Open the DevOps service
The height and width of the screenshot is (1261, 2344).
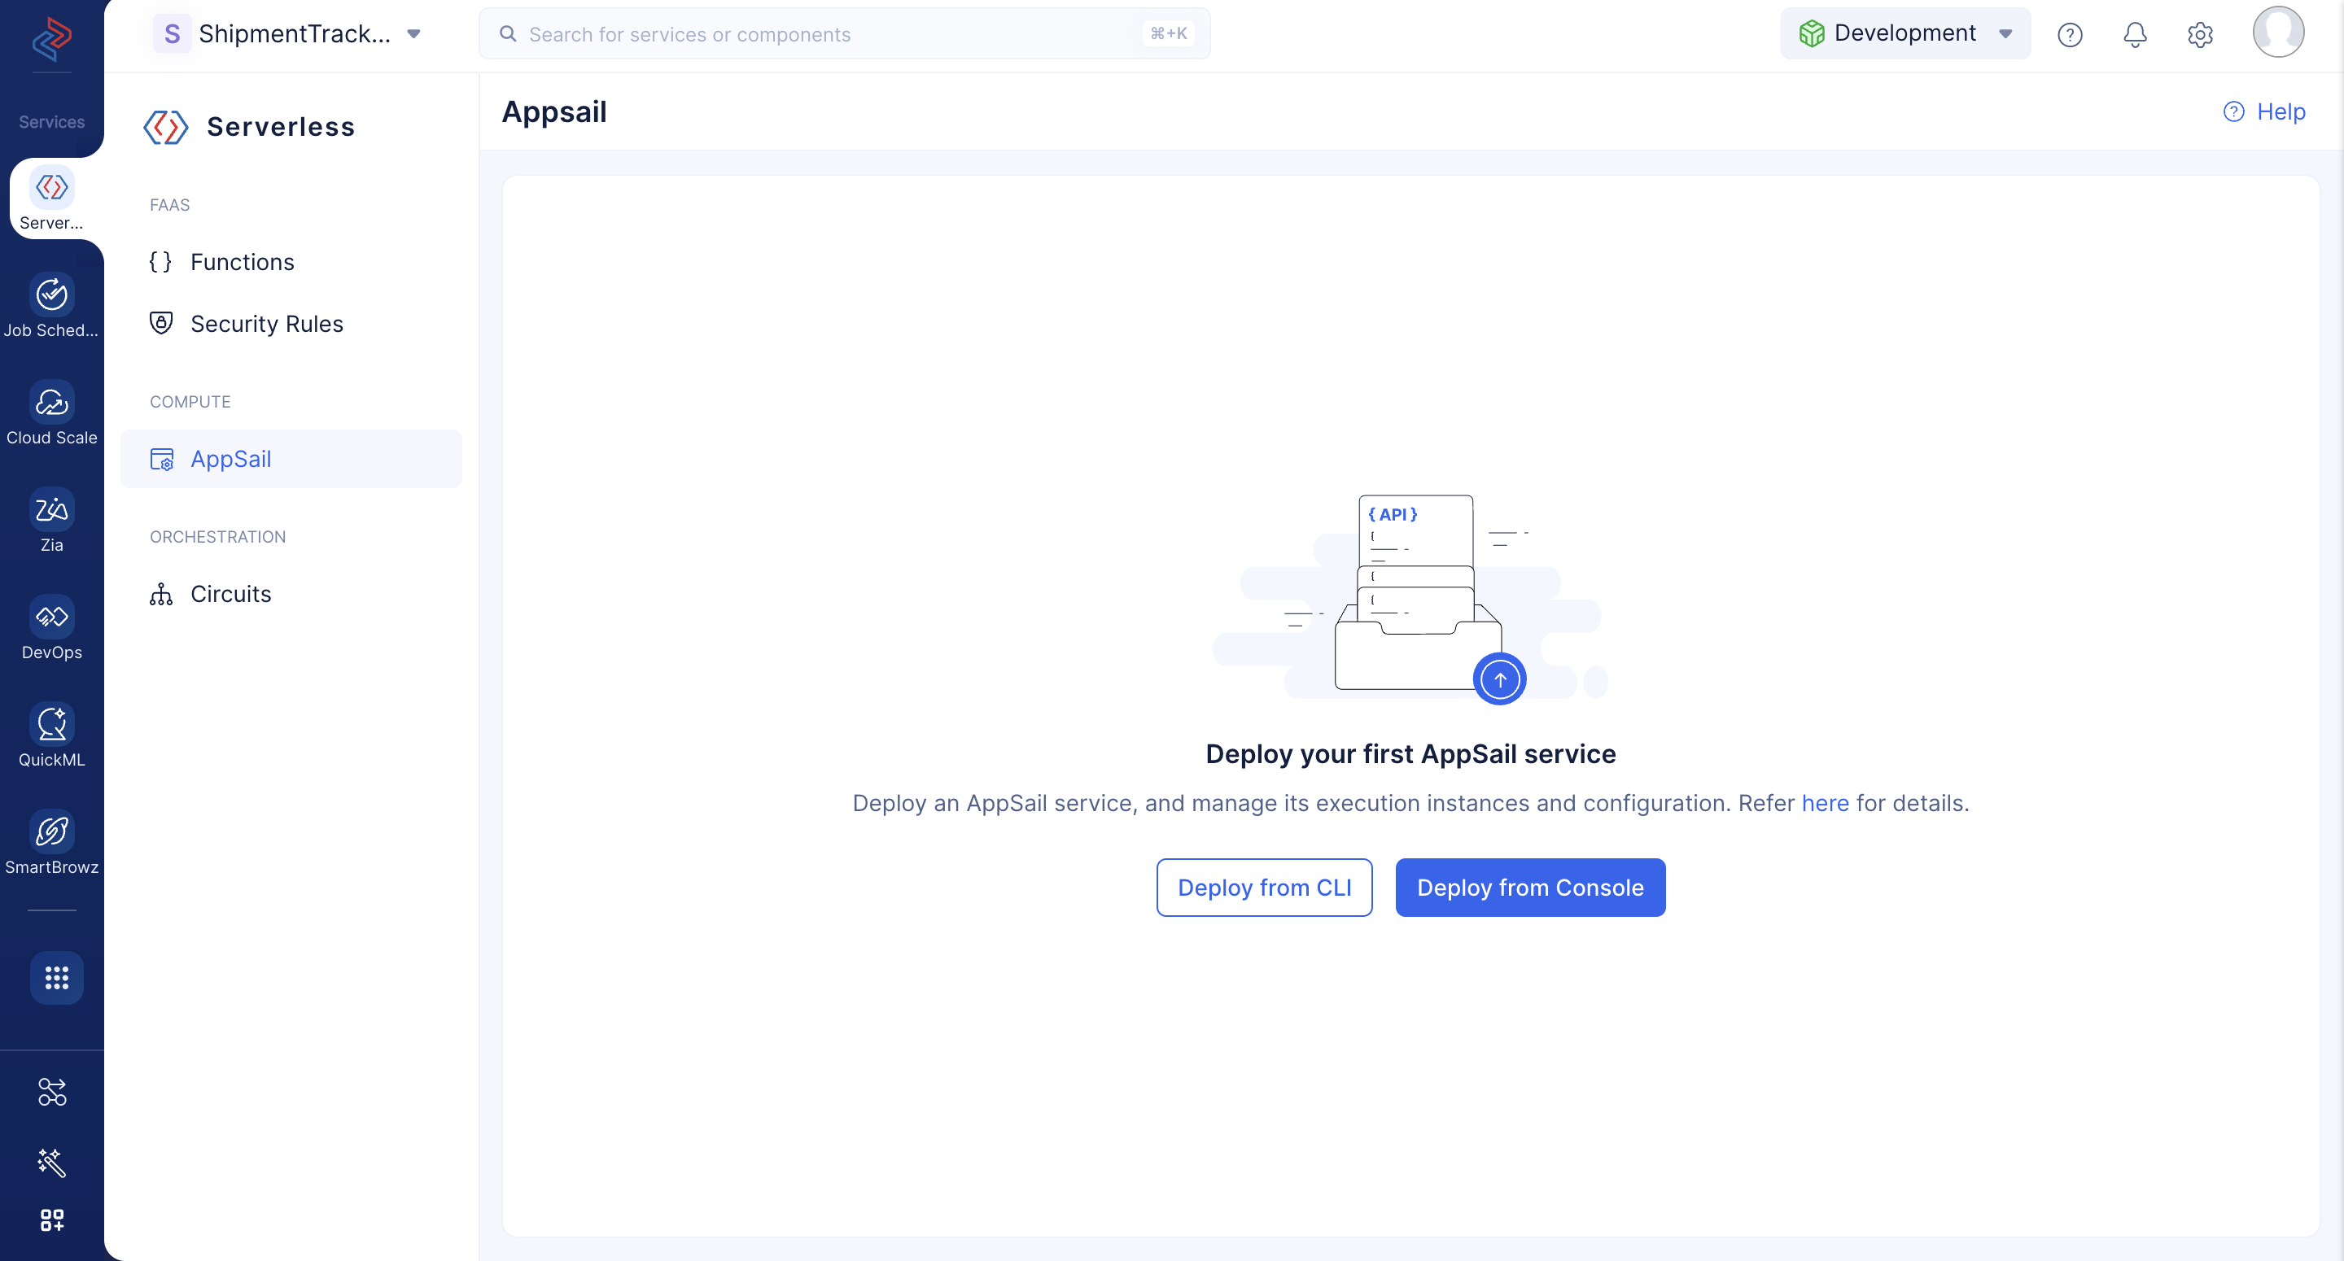click(52, 617)
